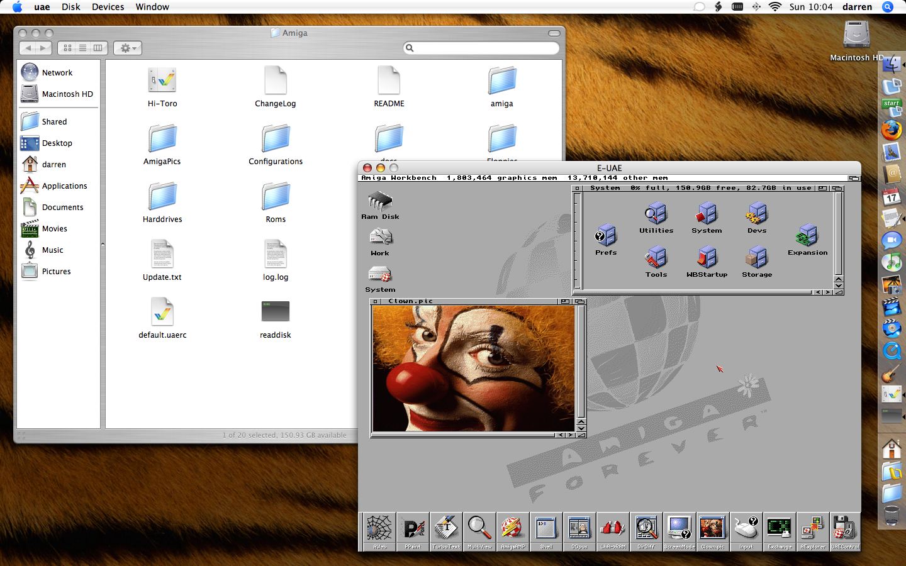Select the Configurations folder

point(276,145)
